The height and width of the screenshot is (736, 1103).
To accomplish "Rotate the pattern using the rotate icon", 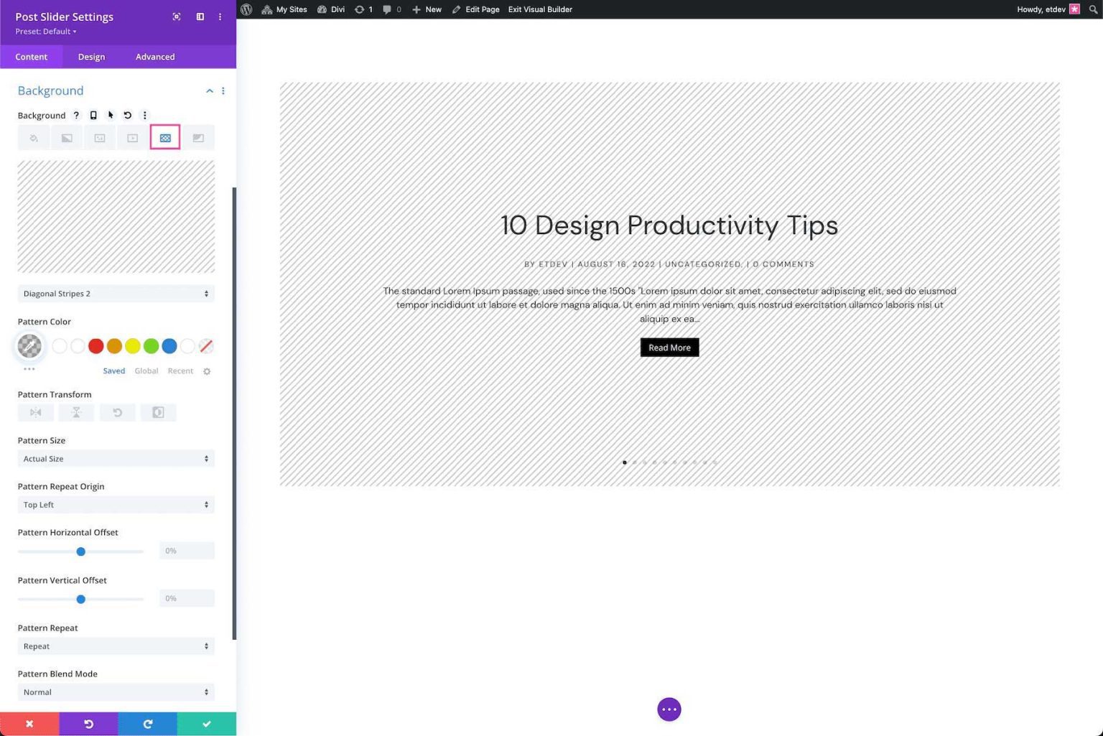I will pyautogui.click(x=117, y=412).
